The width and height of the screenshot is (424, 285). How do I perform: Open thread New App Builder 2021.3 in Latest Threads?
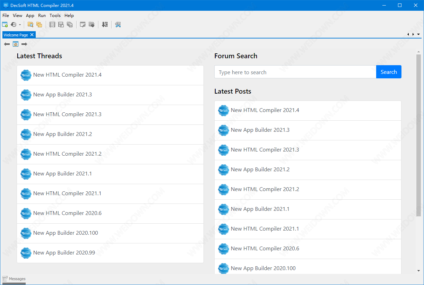click(x=110, y=95)
